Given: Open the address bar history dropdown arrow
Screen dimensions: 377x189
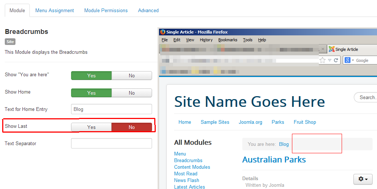Looking at the screenshot, I should [330, 60].
